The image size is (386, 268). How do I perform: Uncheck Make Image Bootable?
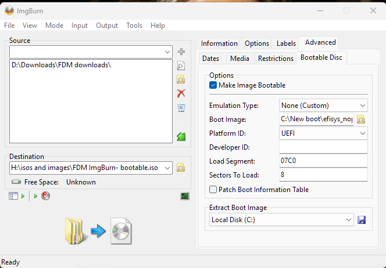click(x=213, y=85)
